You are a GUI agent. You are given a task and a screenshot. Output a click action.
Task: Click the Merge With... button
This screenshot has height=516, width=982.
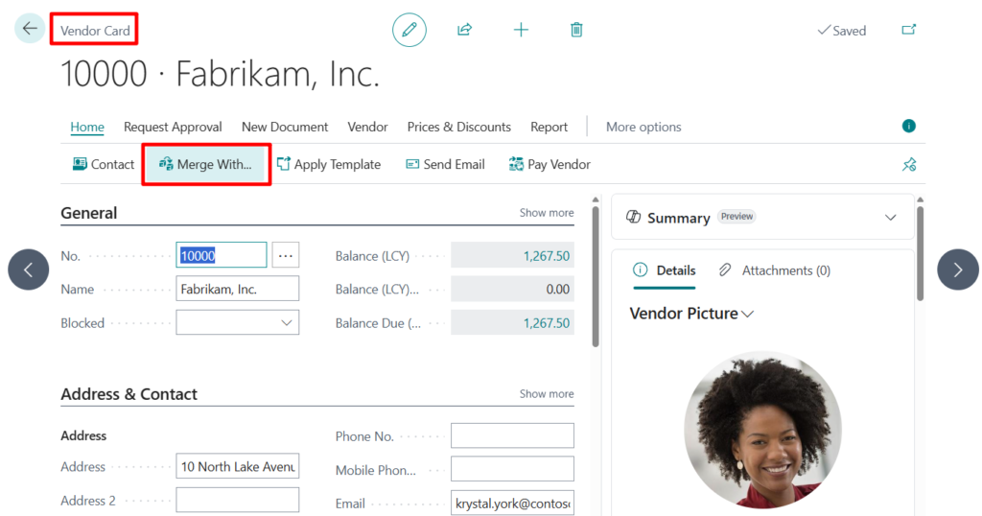[x=205, y=164]
